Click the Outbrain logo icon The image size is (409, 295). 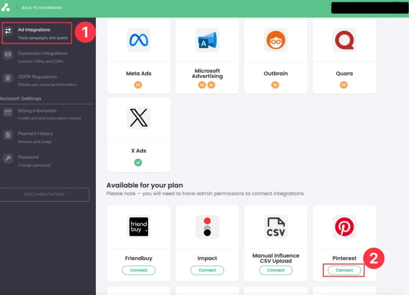click(276, 40)
